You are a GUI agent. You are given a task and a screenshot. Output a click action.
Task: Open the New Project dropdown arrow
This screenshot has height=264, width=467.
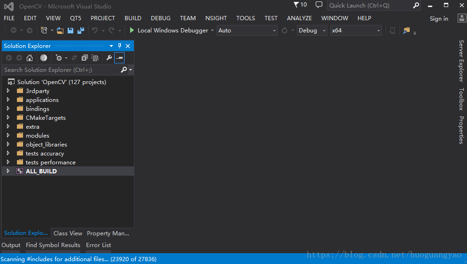(52, 31)
